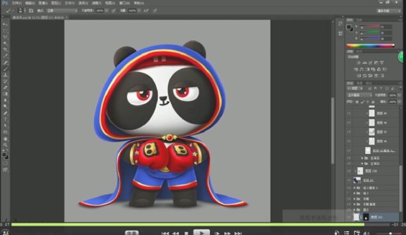Switch to the Channels tab in Layers panel
Viewport: 406px width, 235px height.
(359, 83)
